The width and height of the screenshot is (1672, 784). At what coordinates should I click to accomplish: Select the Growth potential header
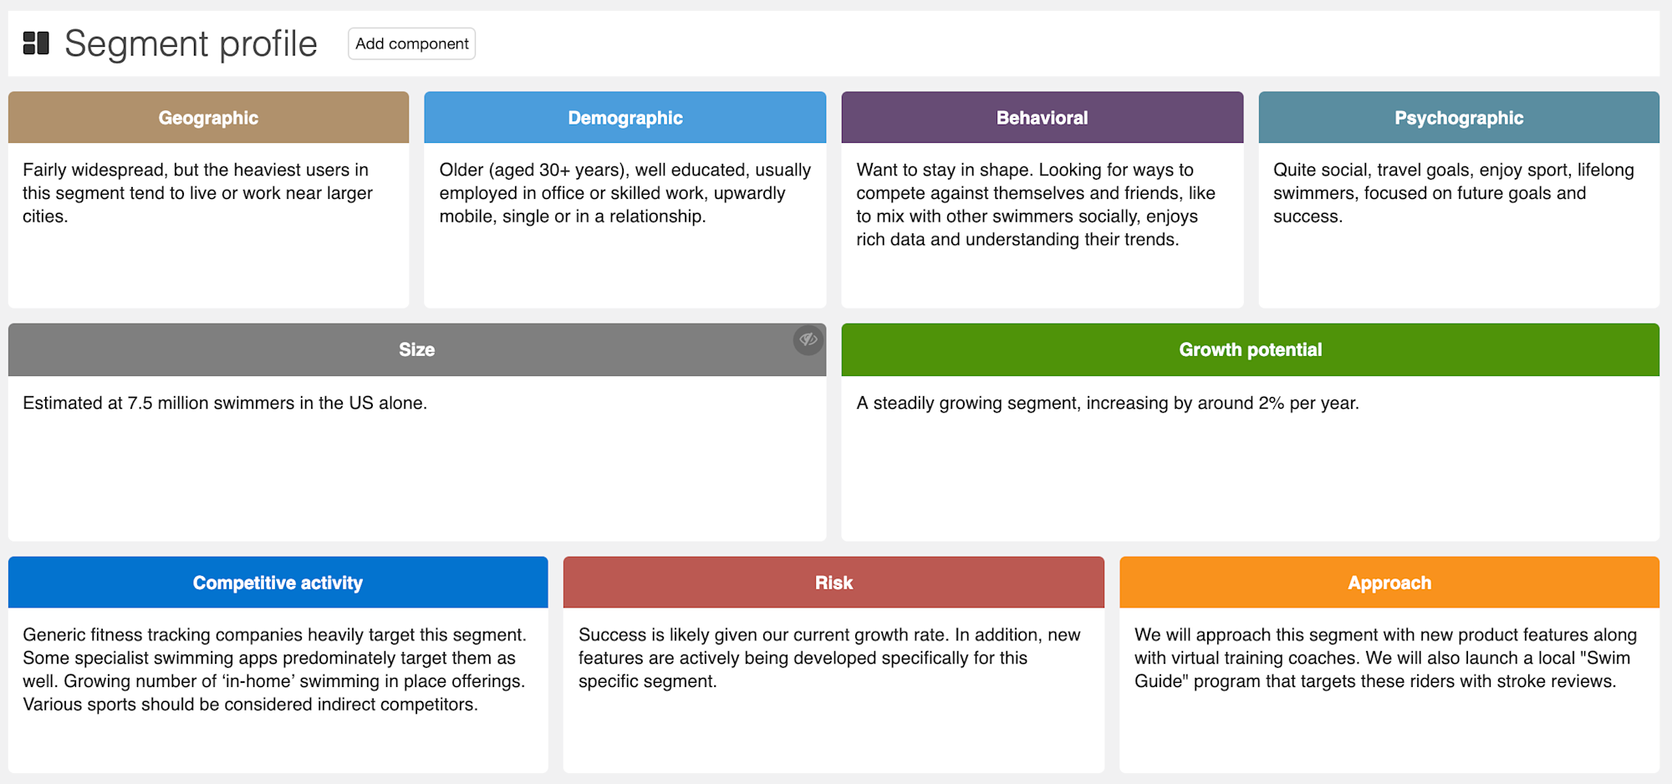click(1250, 350)
